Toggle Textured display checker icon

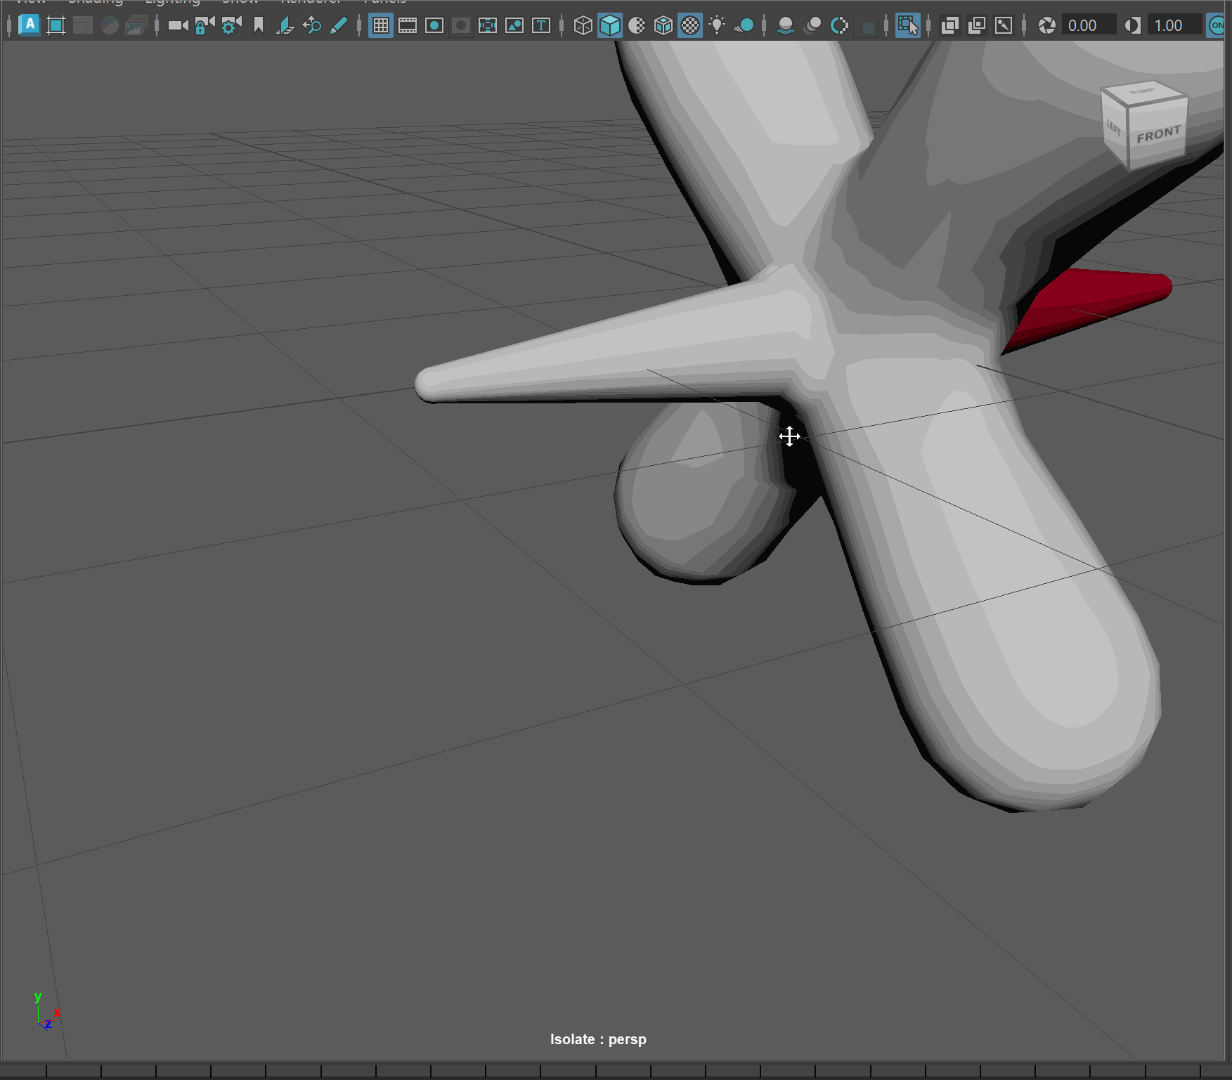coord(690,25)
